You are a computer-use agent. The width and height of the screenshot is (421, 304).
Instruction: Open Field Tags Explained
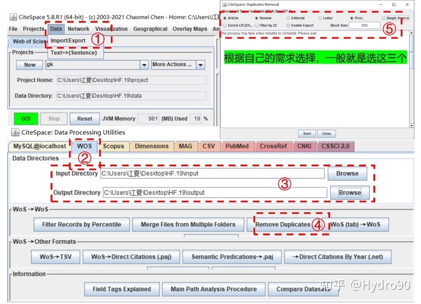pos(122,289)
